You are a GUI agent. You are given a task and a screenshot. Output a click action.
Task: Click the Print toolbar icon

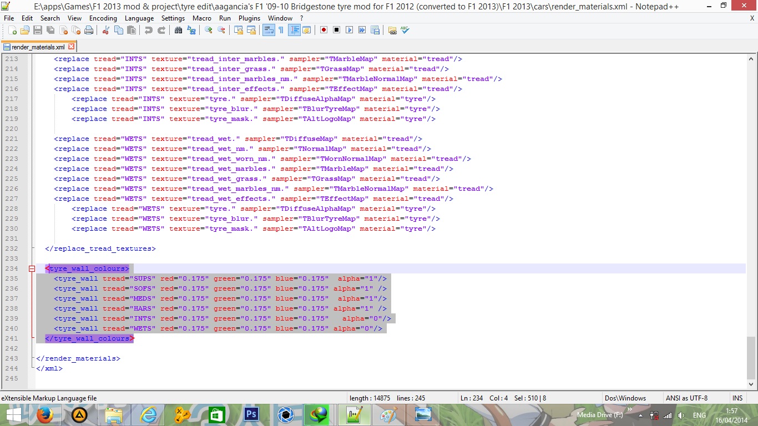click(89, 30)
